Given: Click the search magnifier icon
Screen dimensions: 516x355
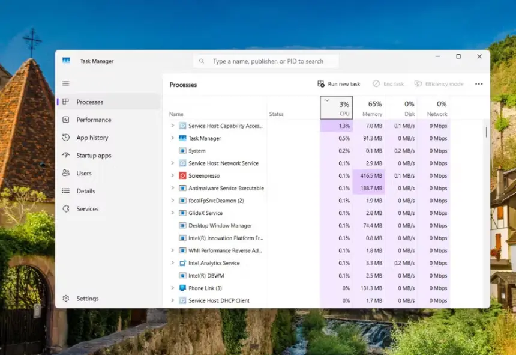Looking at the screenshot, I should (202, 61).
